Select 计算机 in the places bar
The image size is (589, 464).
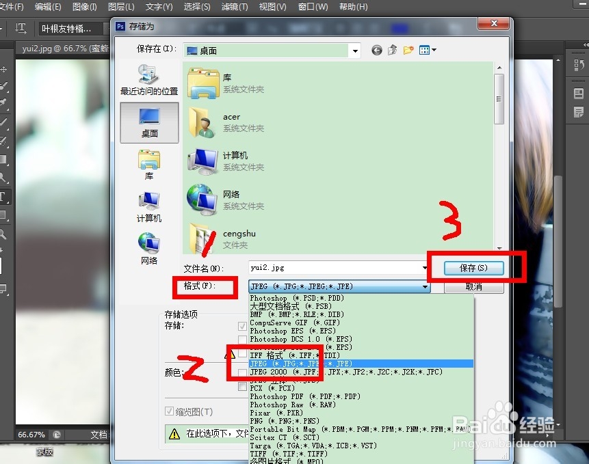tap(149, 207)
